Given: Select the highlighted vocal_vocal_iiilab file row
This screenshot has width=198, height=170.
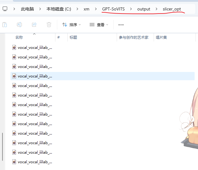Looking at the screenshot, I should coord(103,76).
